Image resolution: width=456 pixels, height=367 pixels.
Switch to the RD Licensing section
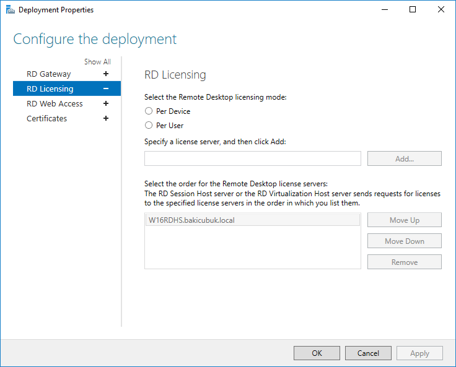tap(50, 89)
